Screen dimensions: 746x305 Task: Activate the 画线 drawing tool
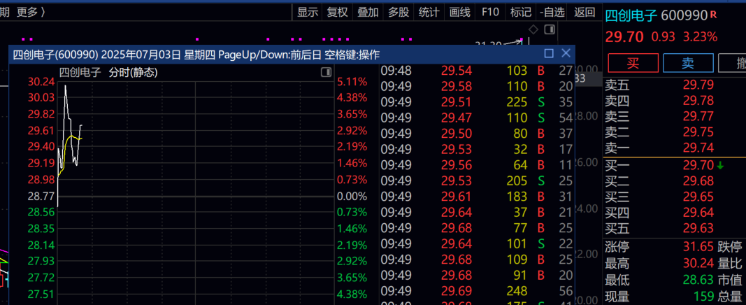point(459,13)
